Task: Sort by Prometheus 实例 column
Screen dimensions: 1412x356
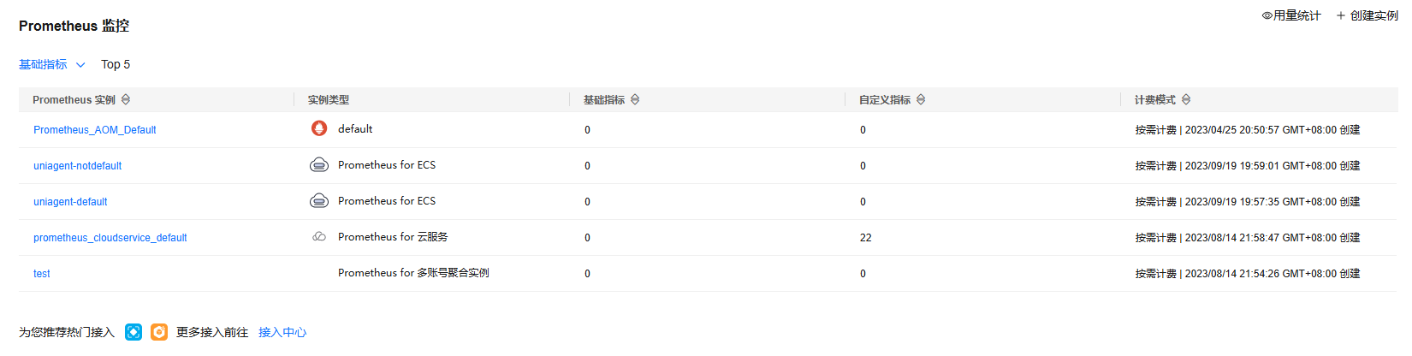Action: point(126,100)
